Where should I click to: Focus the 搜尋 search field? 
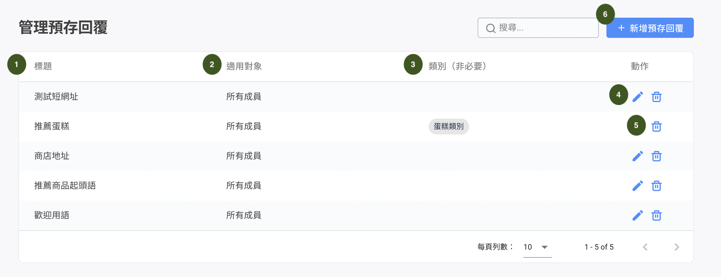tap(538, 28)
